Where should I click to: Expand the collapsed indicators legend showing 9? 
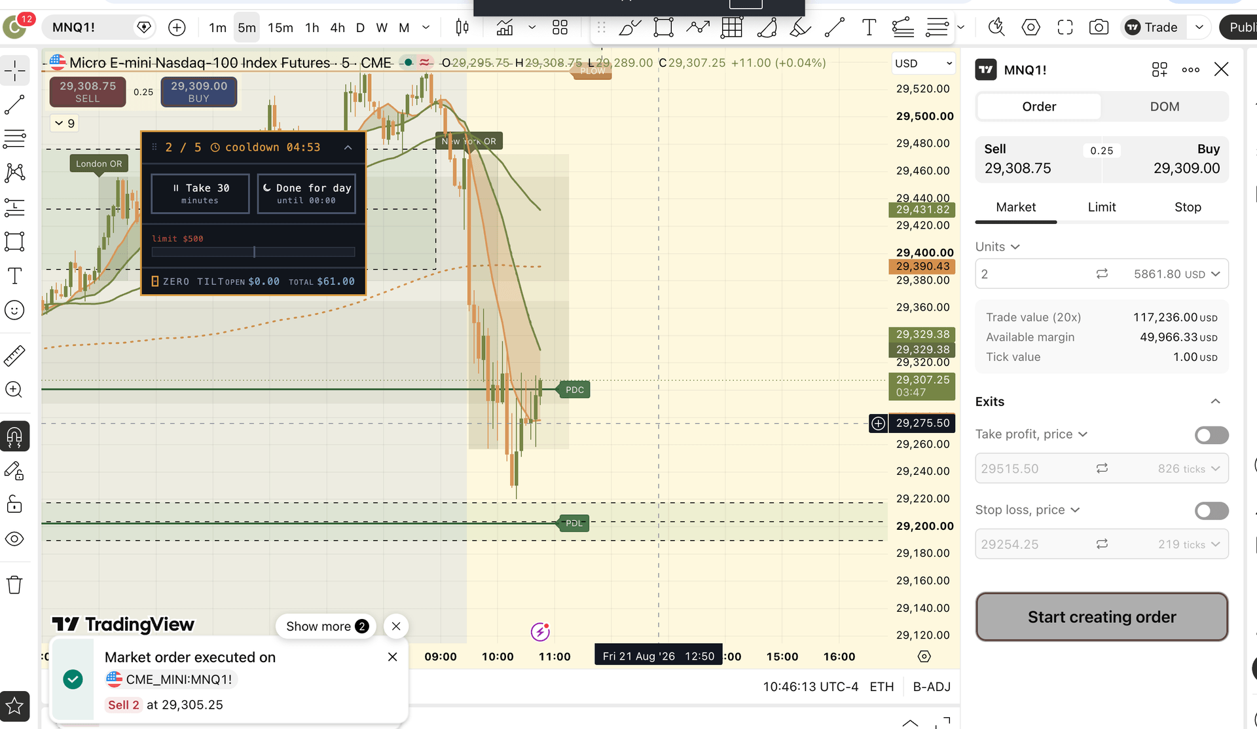click(65, 123)
